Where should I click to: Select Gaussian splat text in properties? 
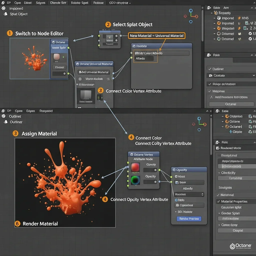pyautogui.click(x=231, y=207)
